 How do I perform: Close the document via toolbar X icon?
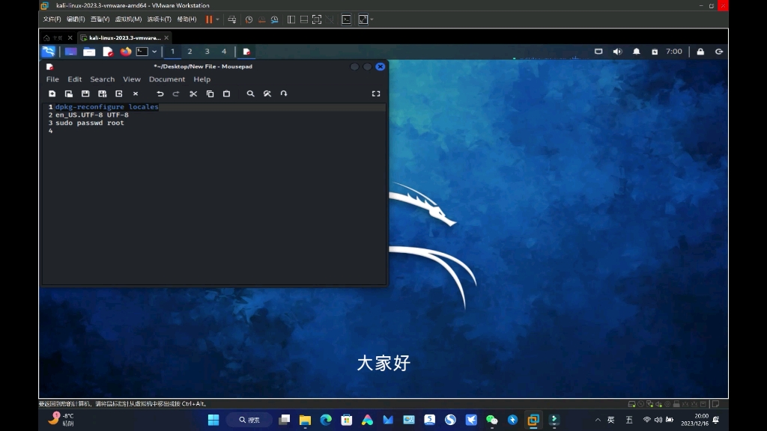coord(136,94)
